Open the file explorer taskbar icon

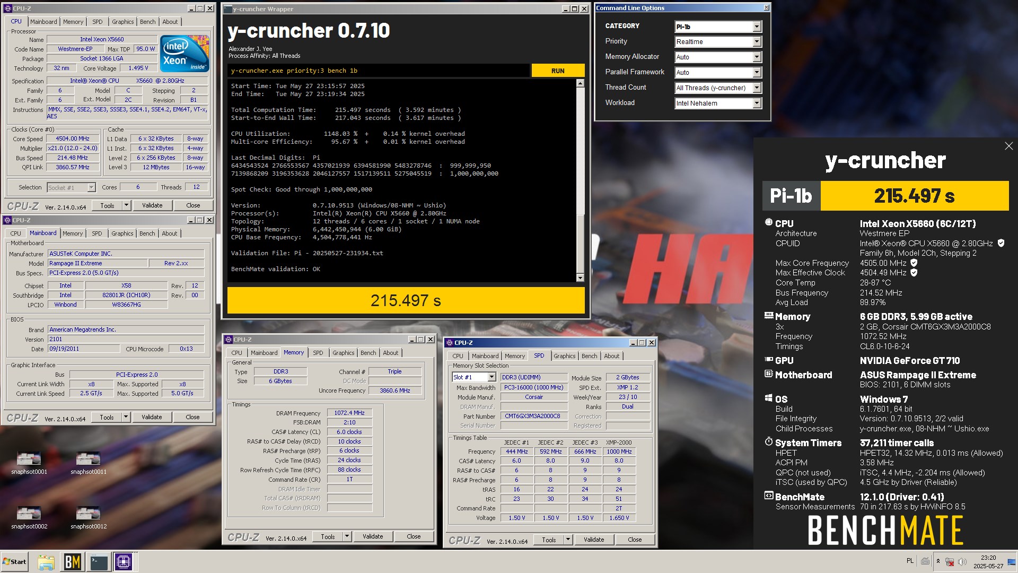(46, 562)
